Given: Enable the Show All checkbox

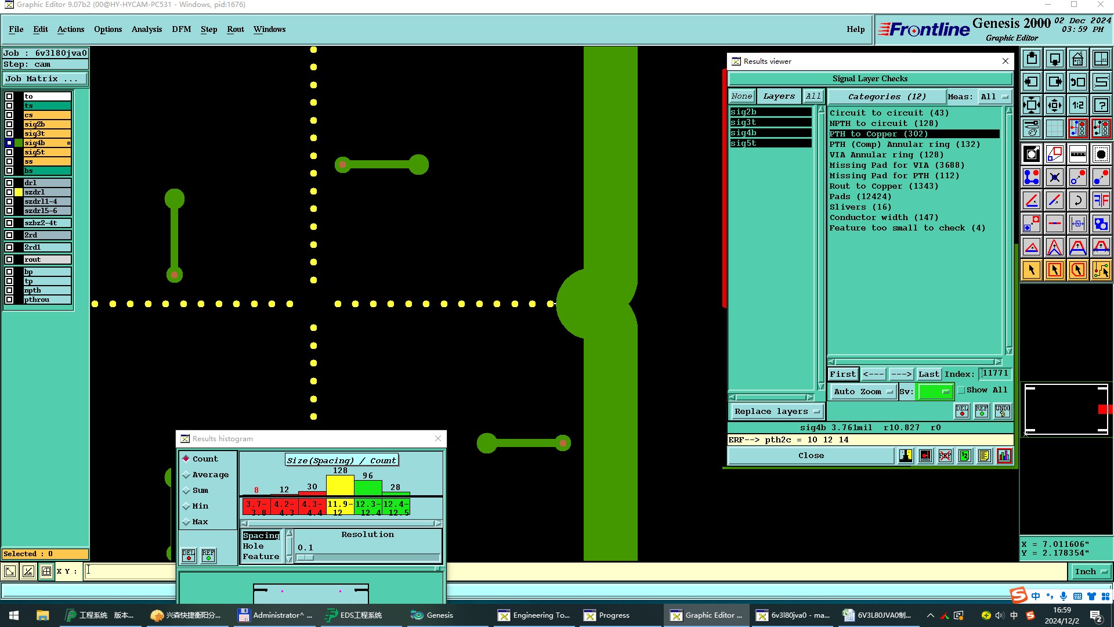Looking at the screenshot, I should [961, 390].
